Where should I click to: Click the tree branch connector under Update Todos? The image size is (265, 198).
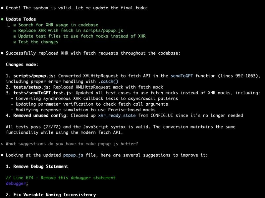(x=9, y=25)
